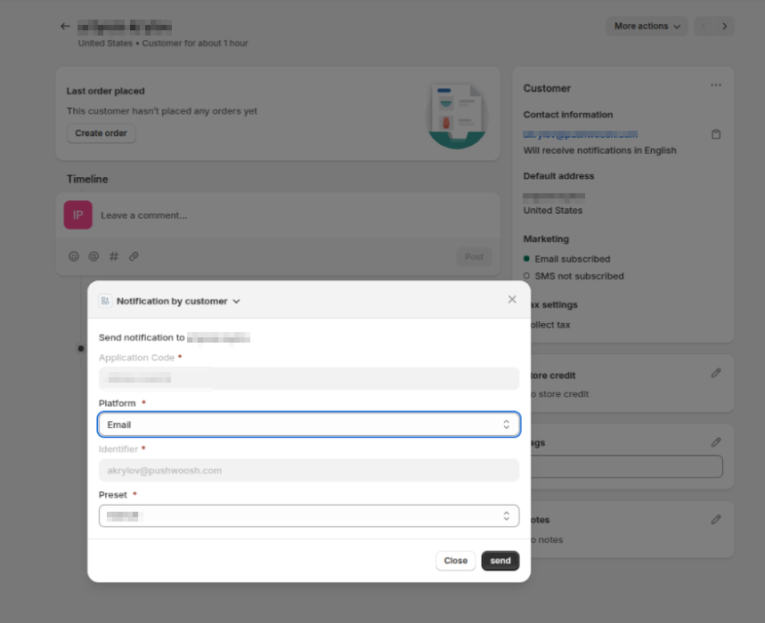The height and width of the screenshot is (623, 765).
Task: Open the Platform dropdown set to Email
Action: click(x=309, y=425)
